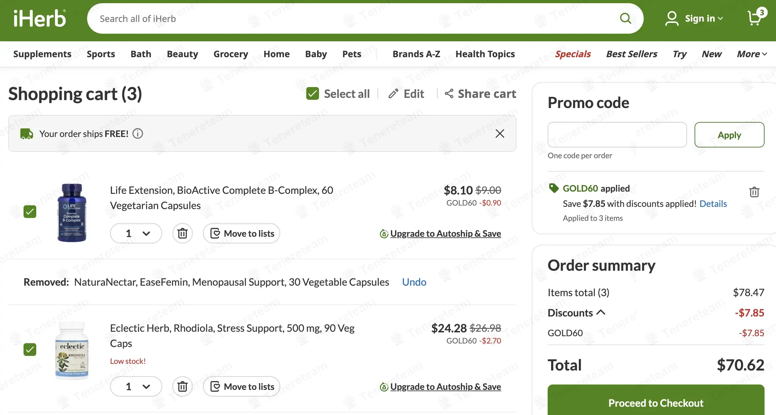Uncheck the Select all checkbox

tap(312, 94)
